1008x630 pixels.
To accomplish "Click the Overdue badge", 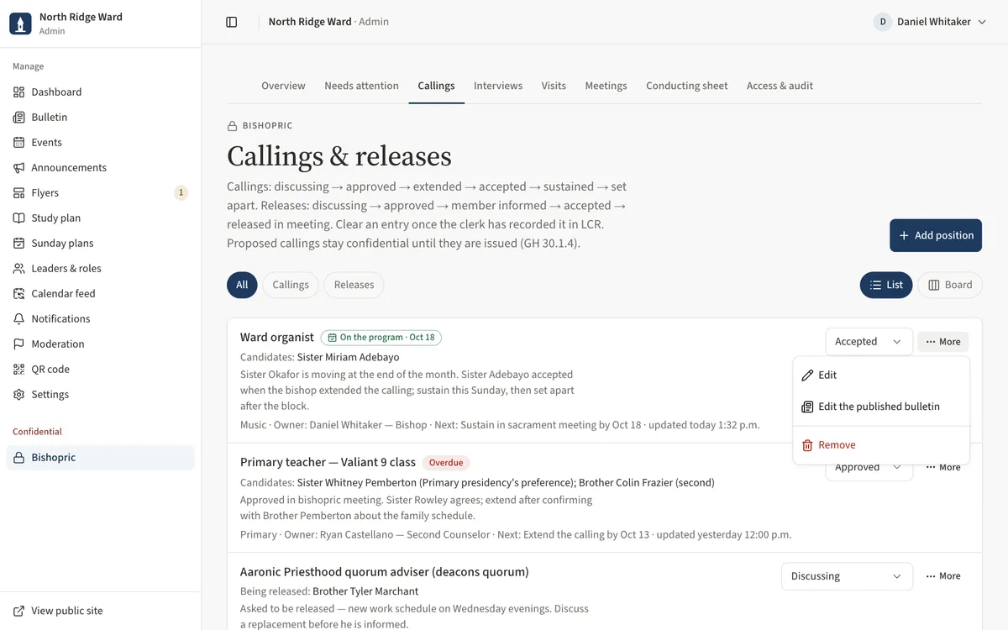I will click(446, 463).
